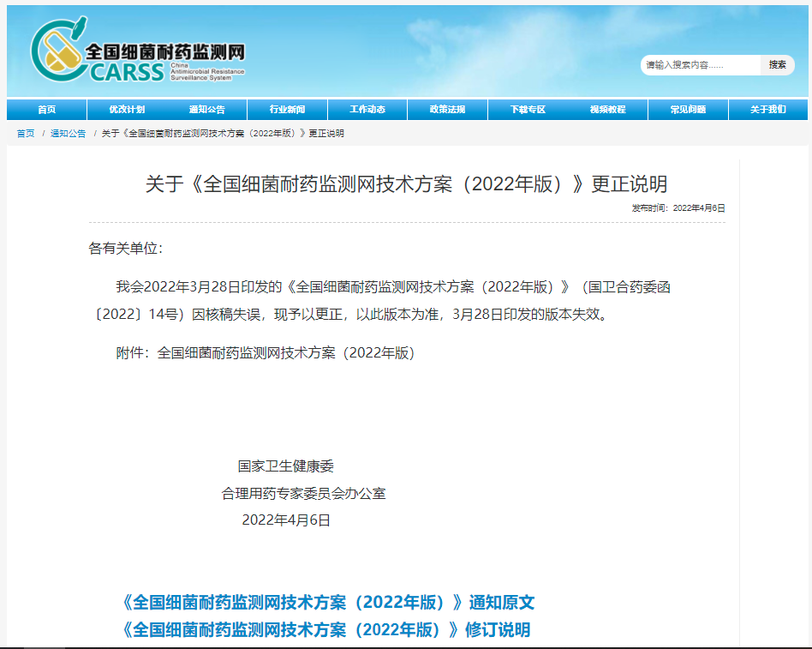Viewport: 812px width, 649px height.
Task: Click the 搜索 search button
Action: [x=778, y=65]
